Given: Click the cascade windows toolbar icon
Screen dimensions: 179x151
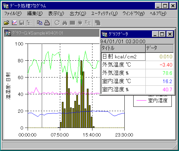Looking at the screenshot, I should pyautogui.click(x=98, y=23).
